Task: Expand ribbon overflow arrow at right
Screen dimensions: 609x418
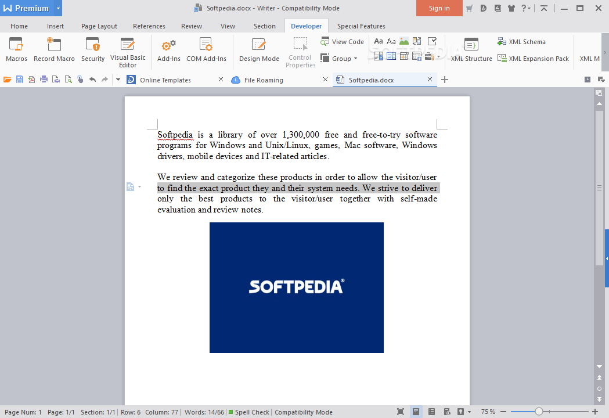Action: 605,52
